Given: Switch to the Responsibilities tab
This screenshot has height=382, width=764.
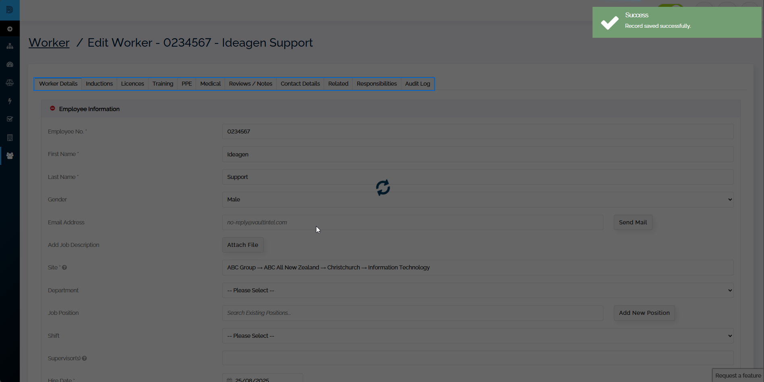Looking at the screenshot, I should click(x=377, y=84).
